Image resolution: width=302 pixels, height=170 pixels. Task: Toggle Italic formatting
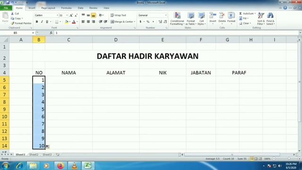coord(42,22)
